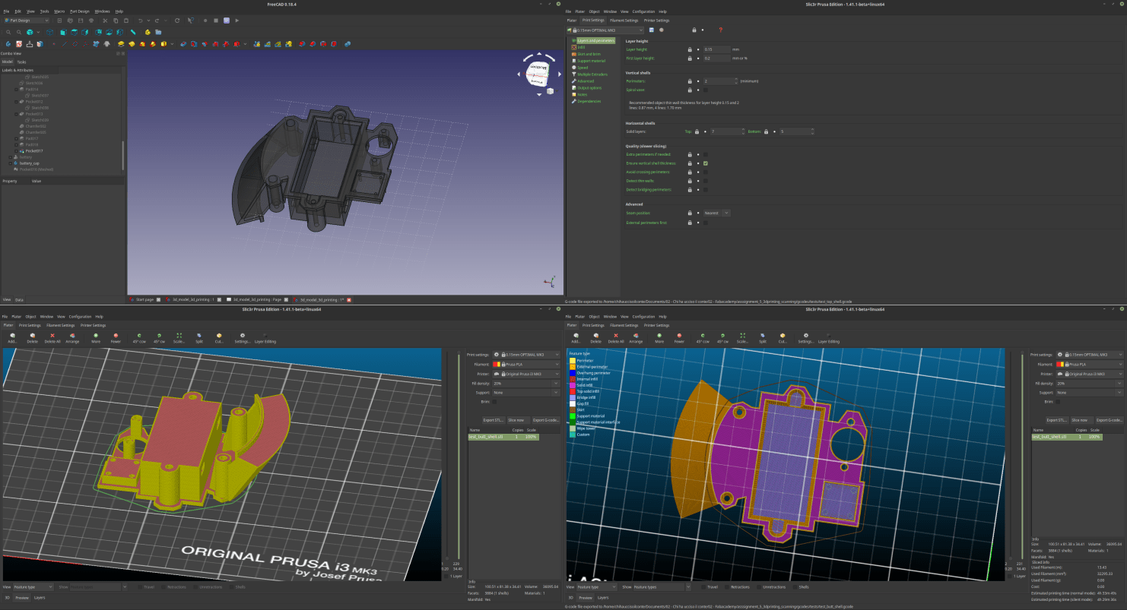1127x610 pixels.
Task: Click the vertical layer slider in left Plater window
Action: [458, 456]
